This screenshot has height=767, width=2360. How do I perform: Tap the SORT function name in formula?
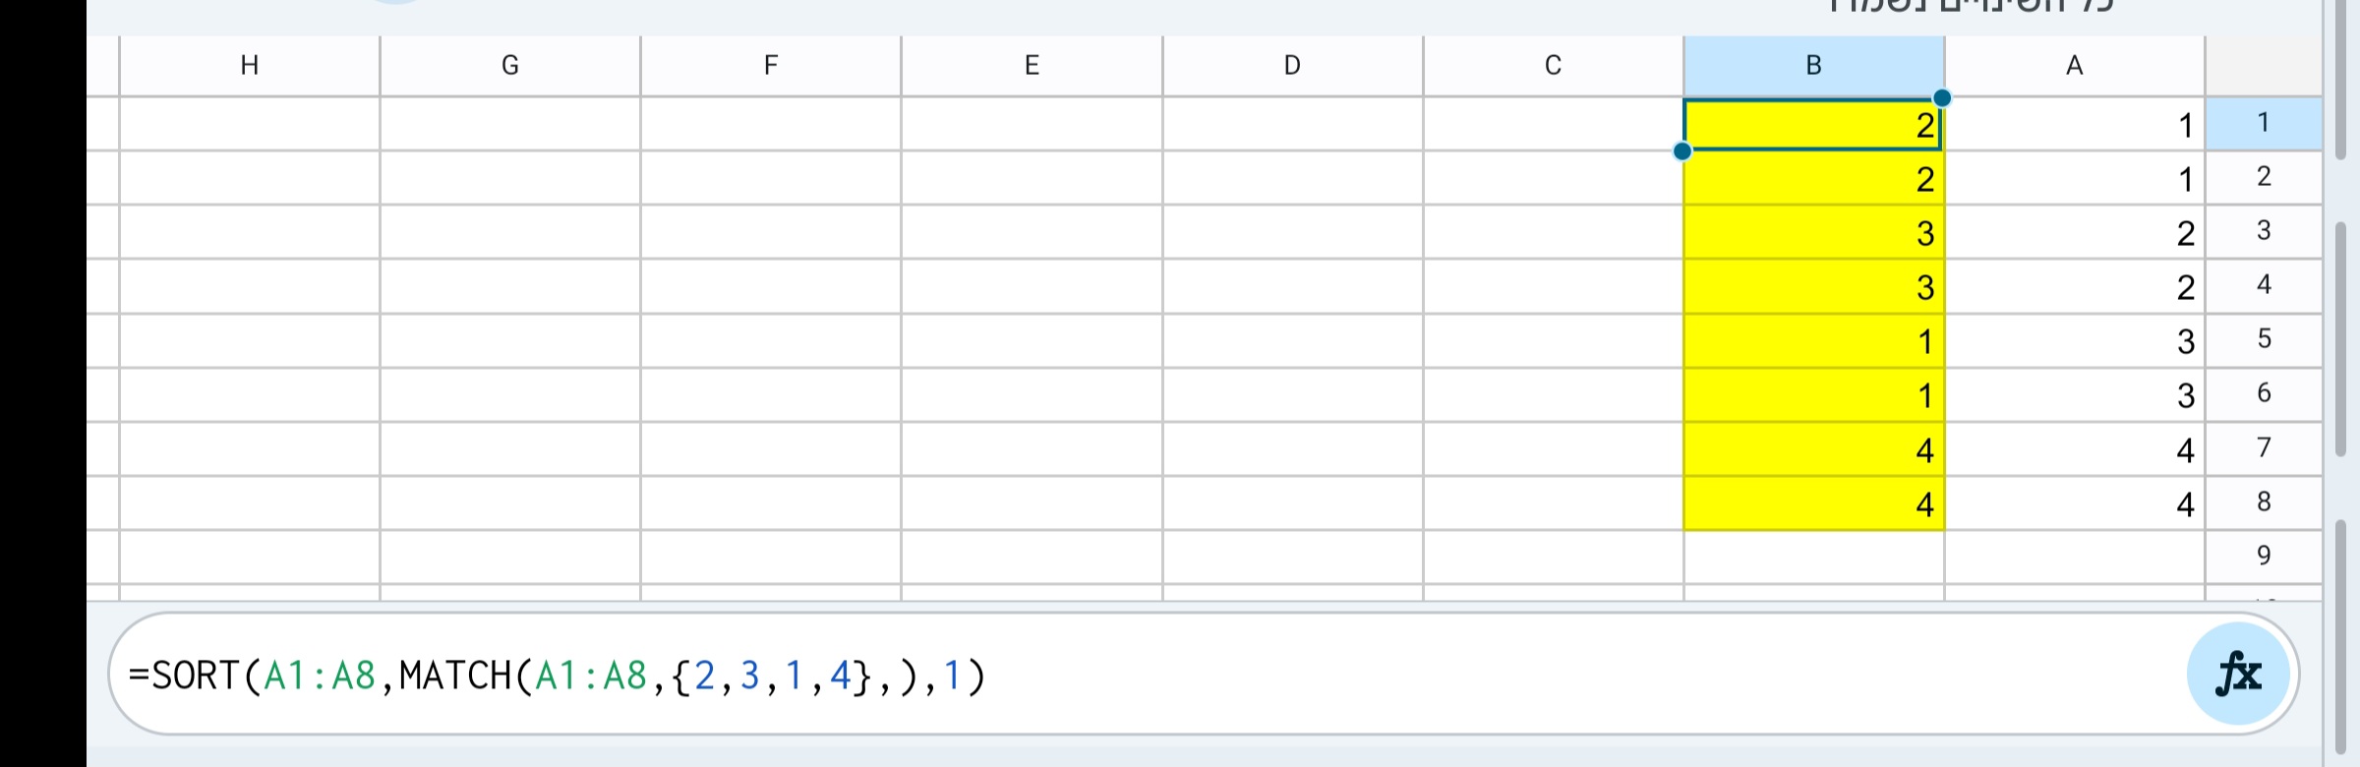[x=200, y=675]
